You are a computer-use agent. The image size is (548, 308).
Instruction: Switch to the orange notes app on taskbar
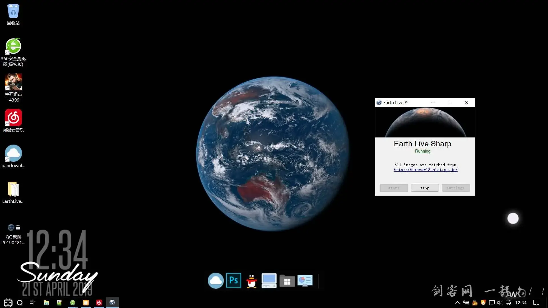[x=86, y=303]
